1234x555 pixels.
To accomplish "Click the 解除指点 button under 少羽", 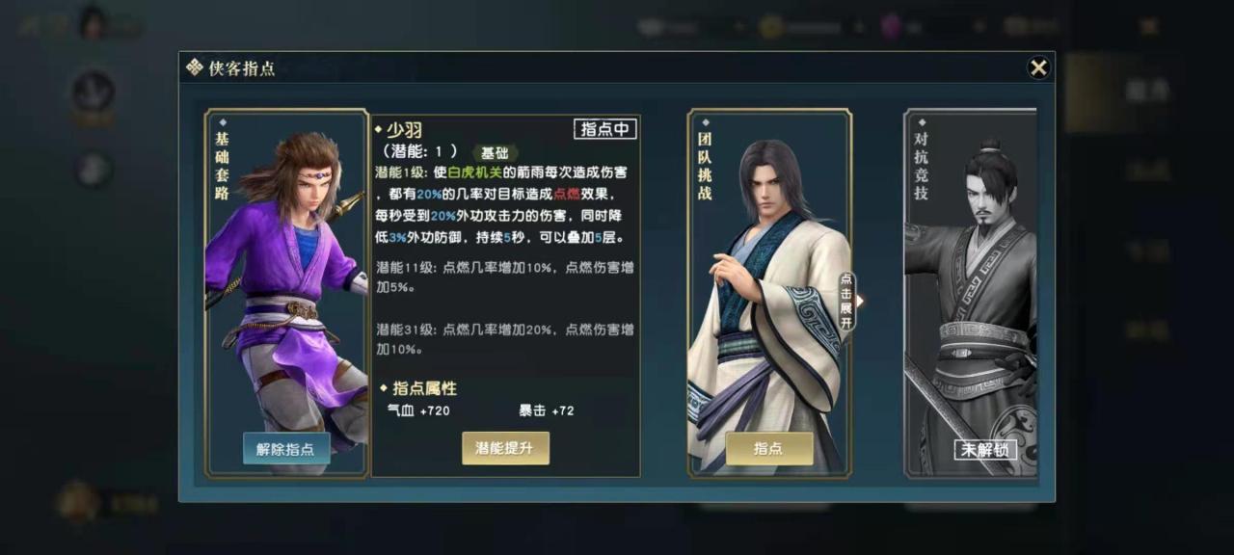I will (x=286, y=448).
